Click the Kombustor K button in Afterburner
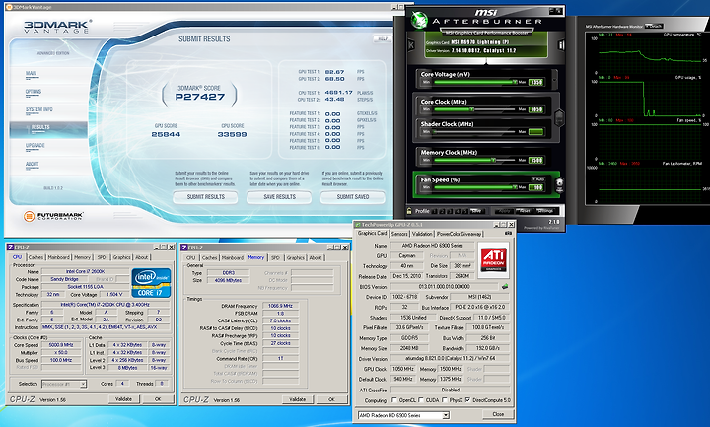Viewport: 710px width, 427px height. click(x=411, y=45)
